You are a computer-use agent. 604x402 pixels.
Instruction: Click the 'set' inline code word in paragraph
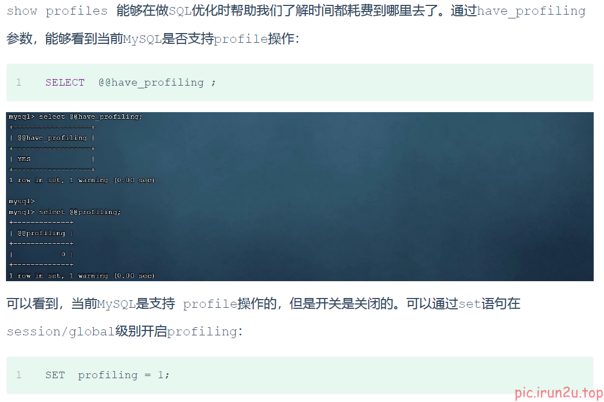click(x=470, y=304)
